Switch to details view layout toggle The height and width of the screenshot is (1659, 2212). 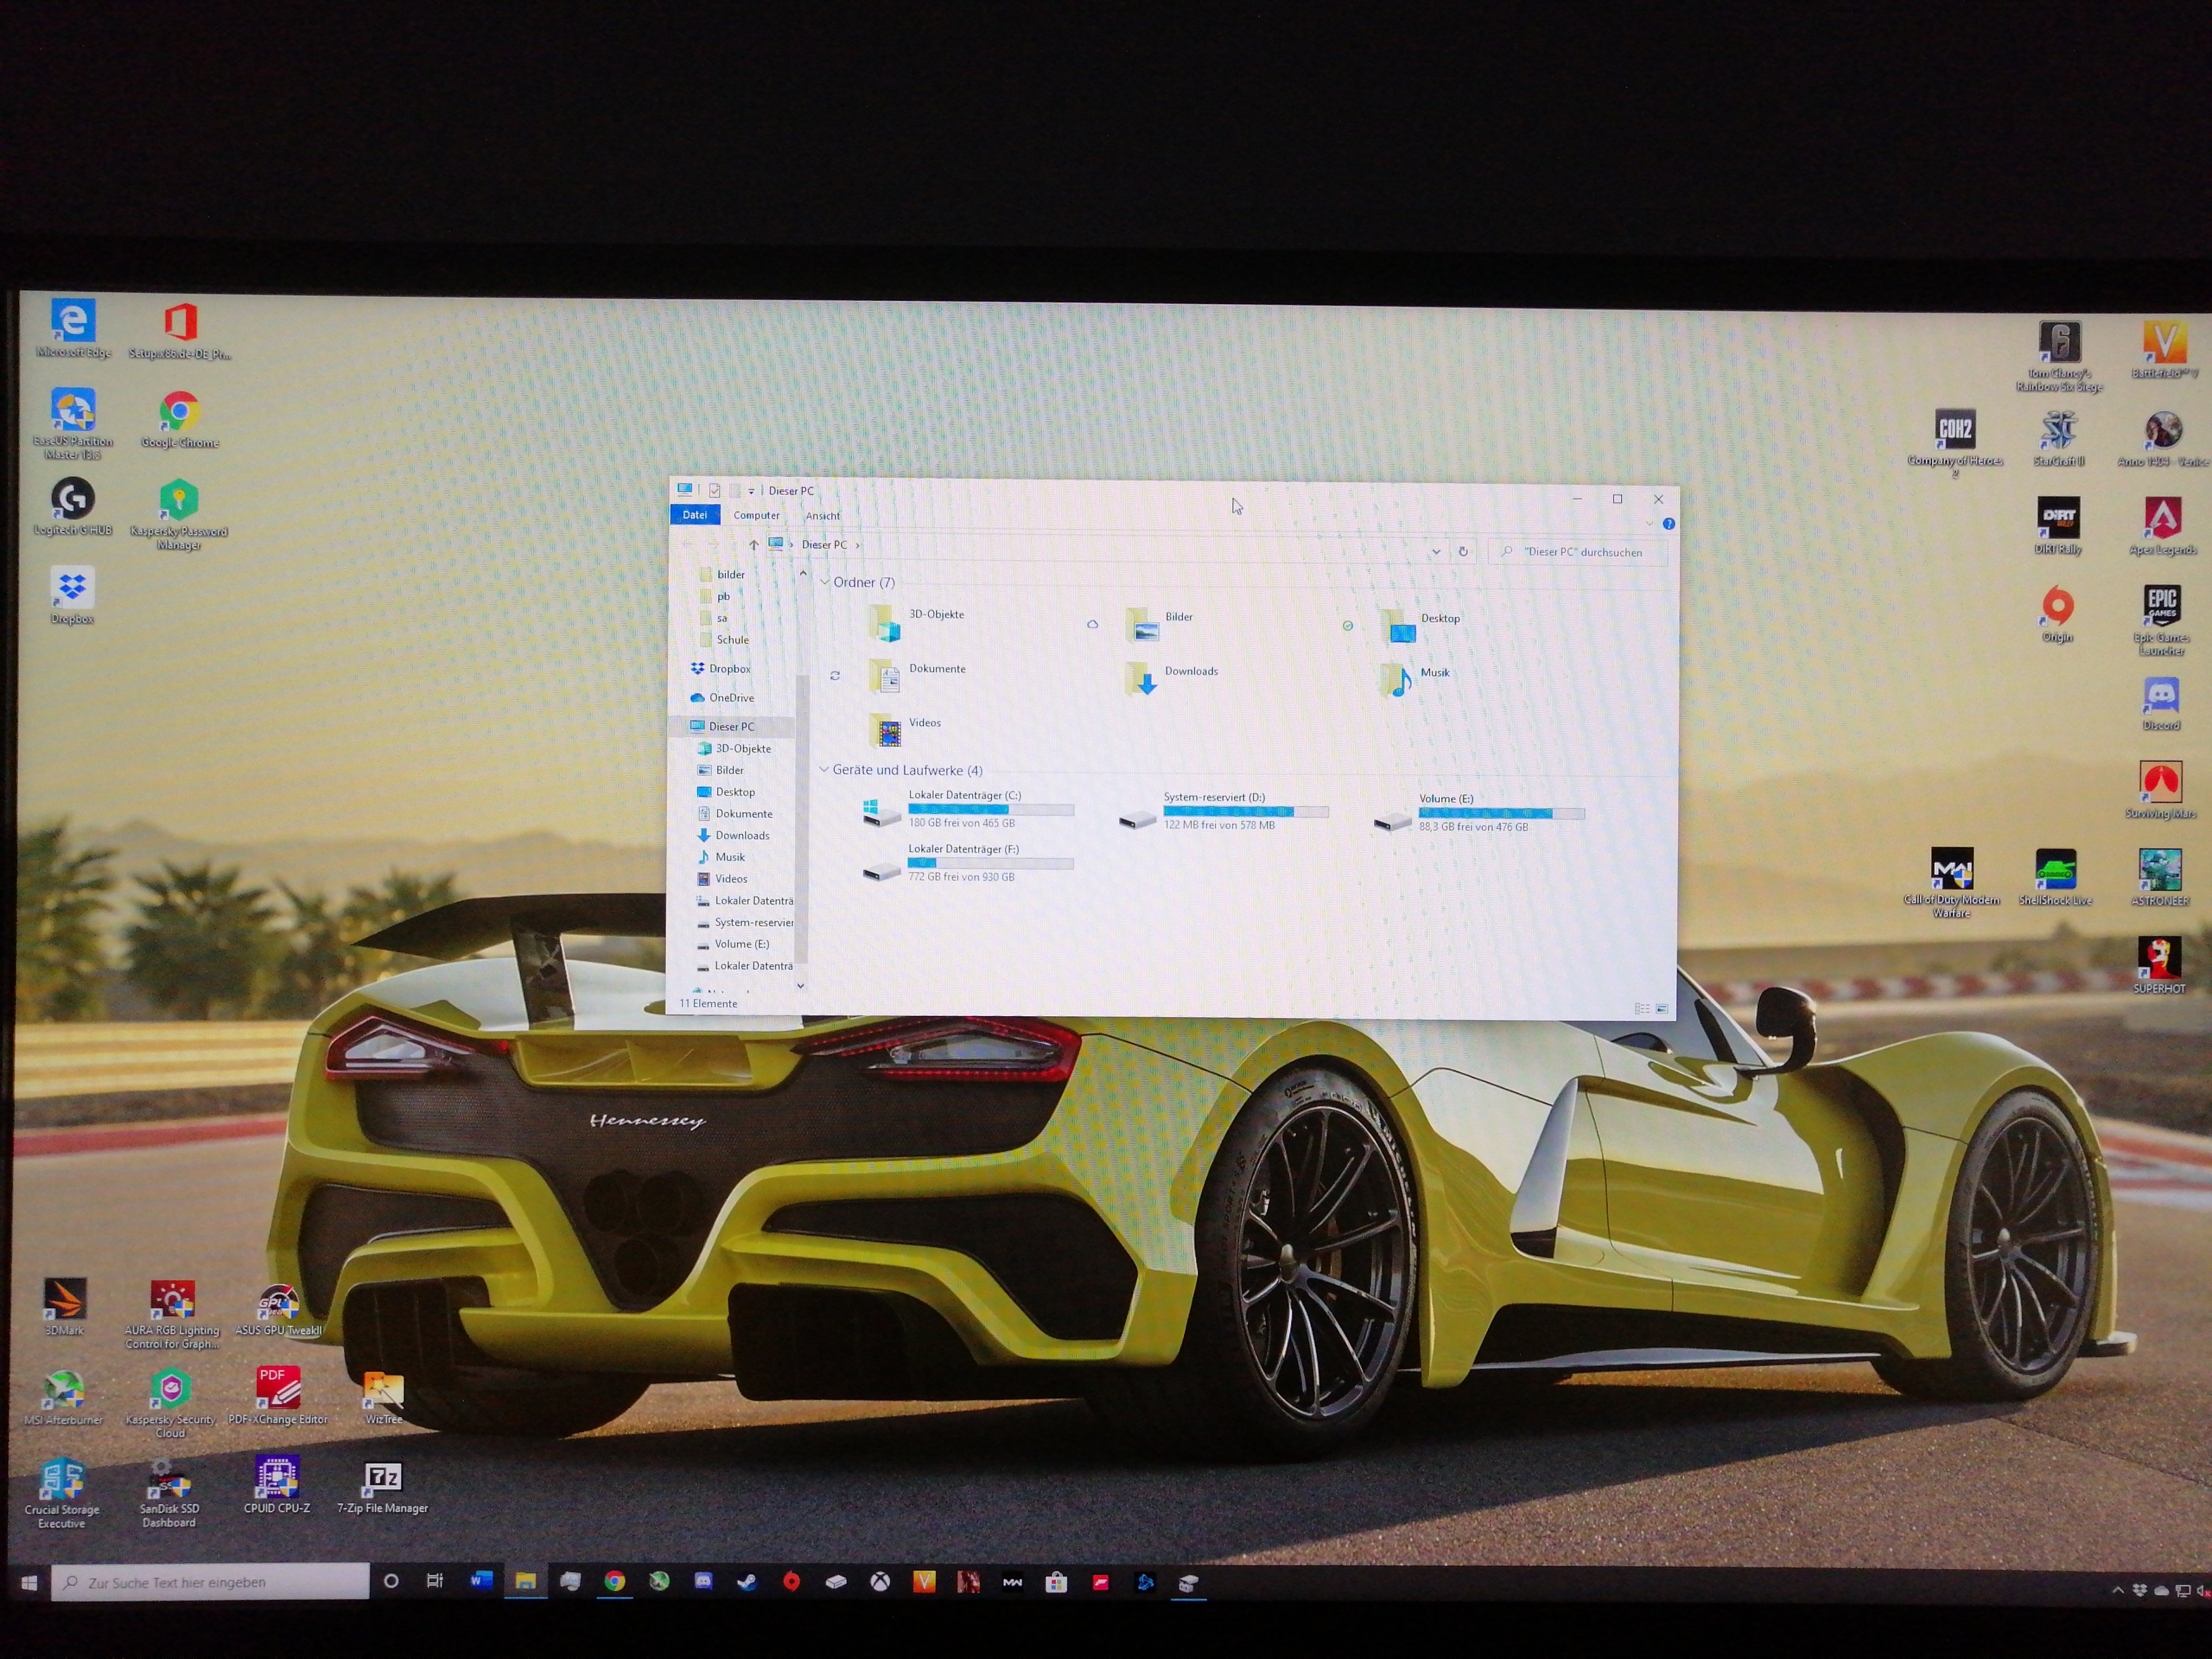(x=1641, y=1009)
